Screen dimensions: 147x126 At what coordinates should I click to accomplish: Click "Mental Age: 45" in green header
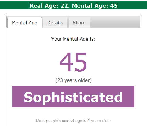[x=95, y=5]
